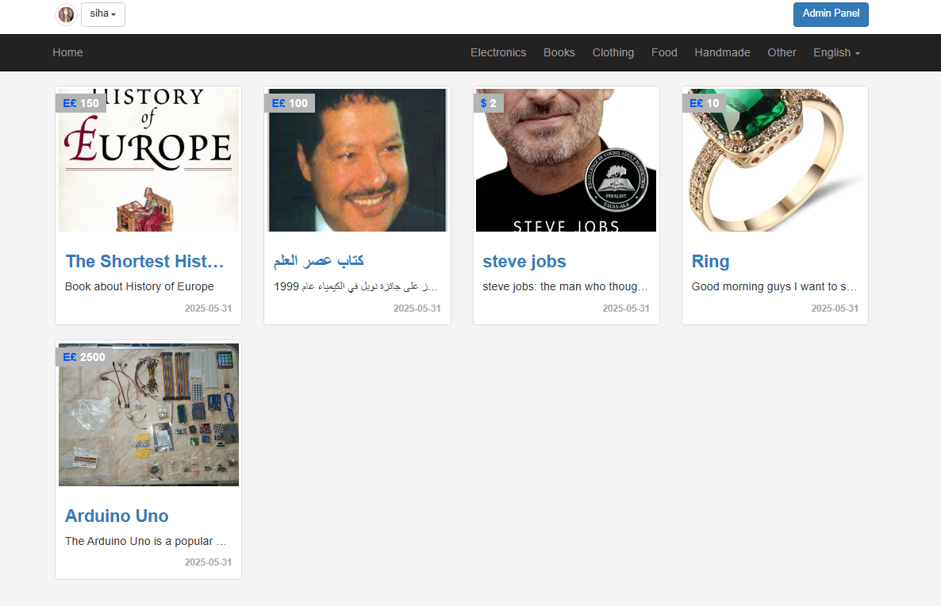Open the Arabic book cover portrait image

(358, 160)
